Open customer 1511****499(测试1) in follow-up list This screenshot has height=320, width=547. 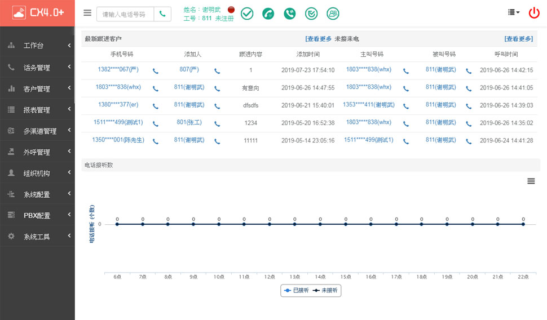tap(118, 122)
